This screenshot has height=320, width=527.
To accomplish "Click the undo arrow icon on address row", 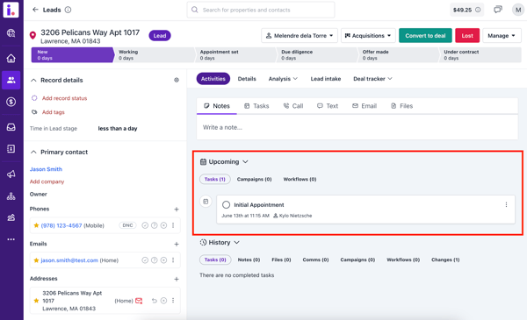I will click(155, 301).
